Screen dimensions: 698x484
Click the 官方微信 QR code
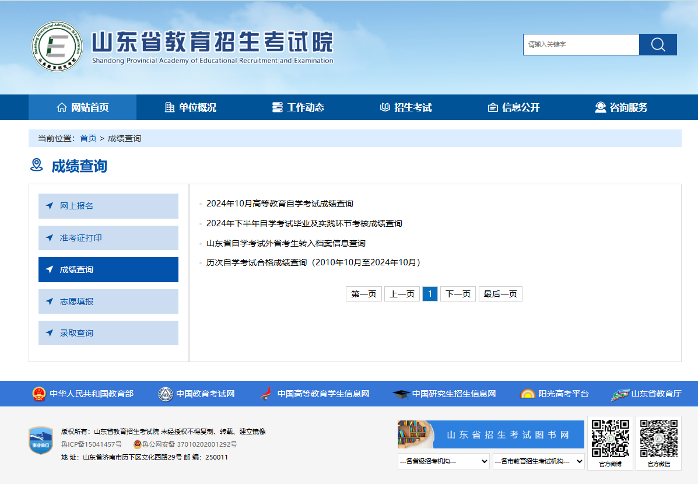point(658,439)
